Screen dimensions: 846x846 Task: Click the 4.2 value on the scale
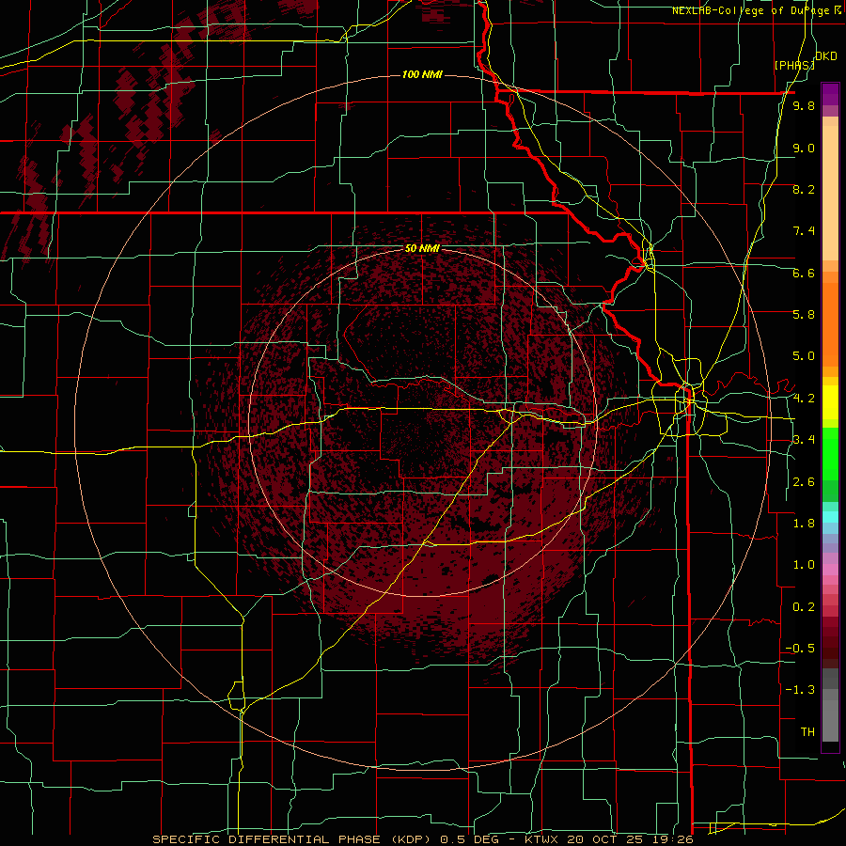(x=804, y=399)
